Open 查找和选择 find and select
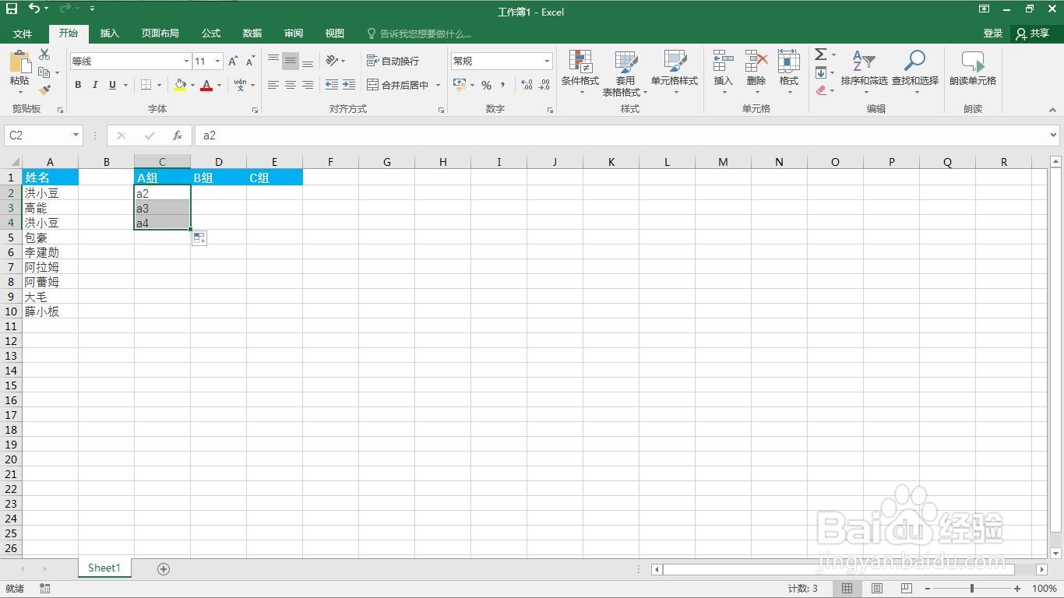The height and width of the screenshot is (598, 1064). (x=915, y=72)
